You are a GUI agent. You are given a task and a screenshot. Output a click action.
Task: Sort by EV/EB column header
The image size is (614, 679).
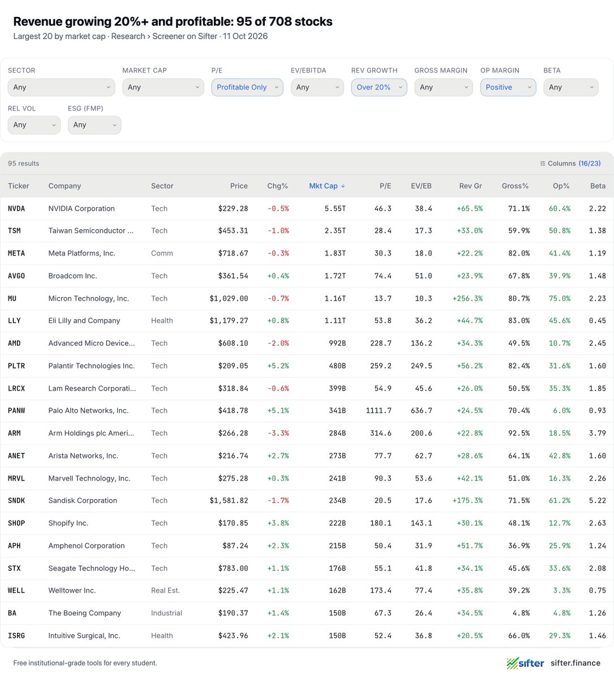click(421, 186)
